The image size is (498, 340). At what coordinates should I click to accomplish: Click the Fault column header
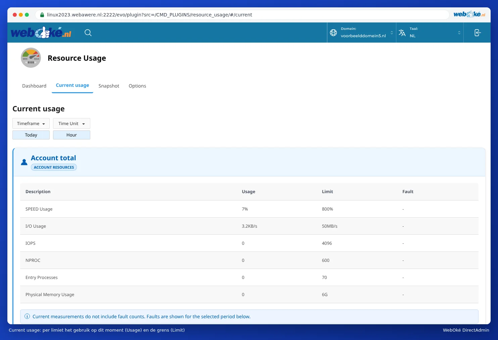point(408,191)
